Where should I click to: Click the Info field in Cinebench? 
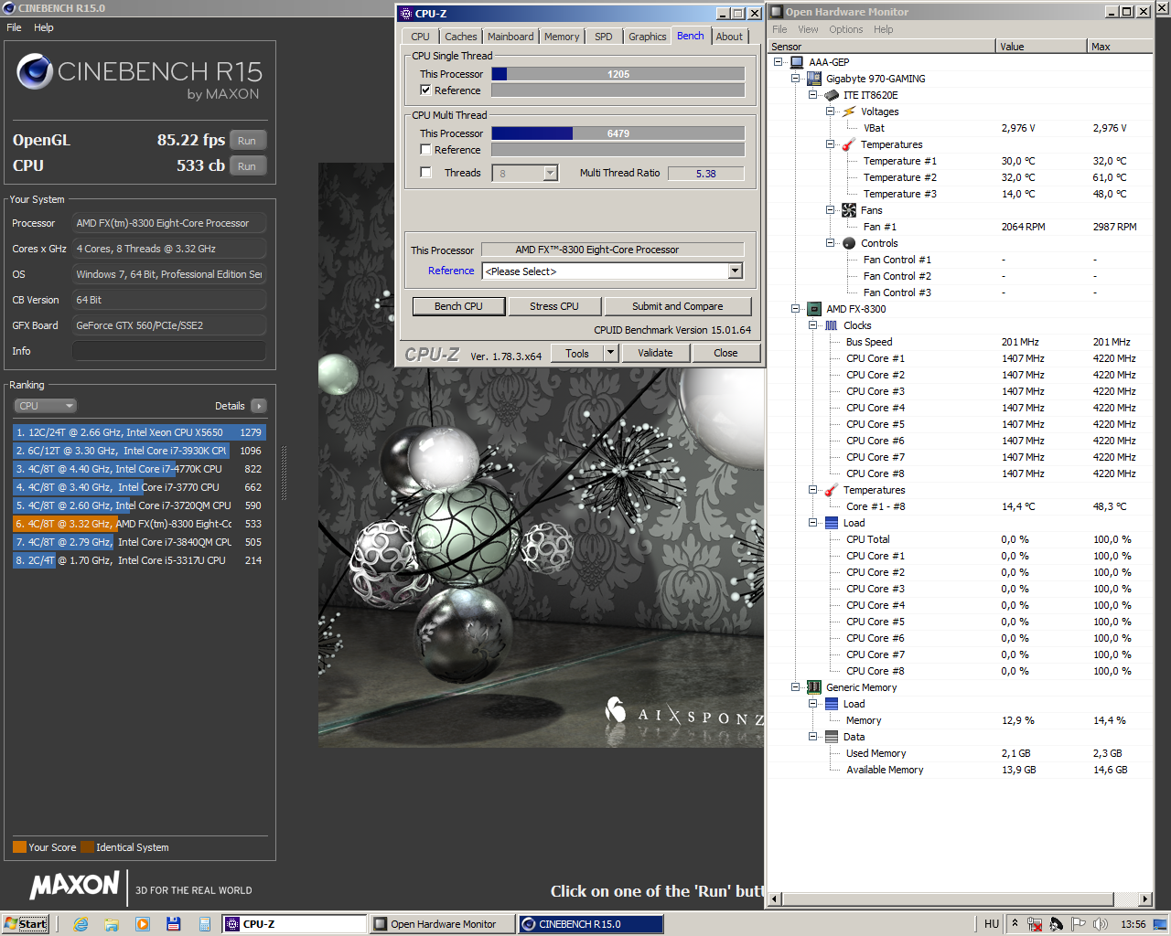click(x=169, y=351)
